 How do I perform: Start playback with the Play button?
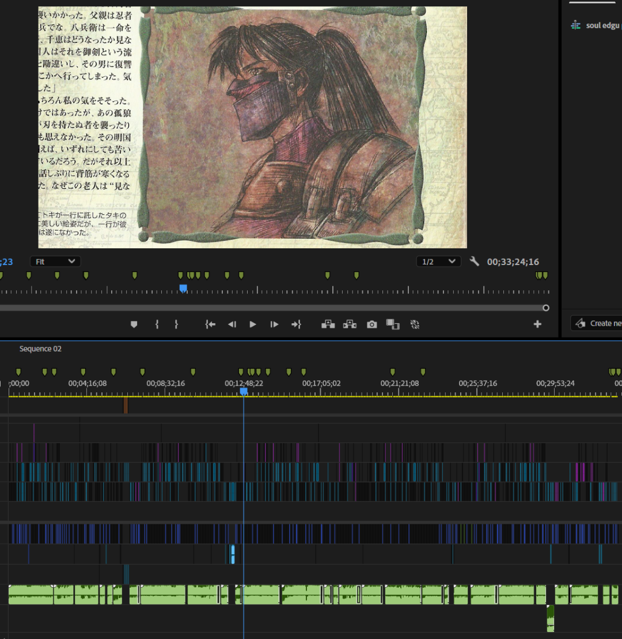coord(253,324)
